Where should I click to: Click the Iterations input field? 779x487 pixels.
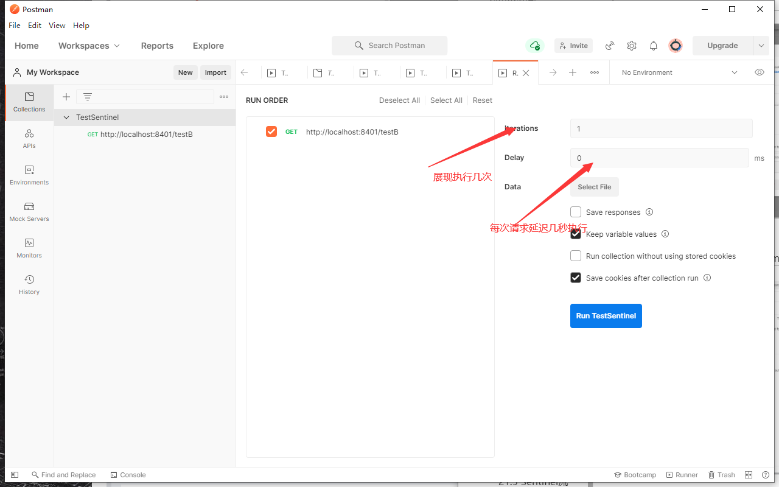tap(661, 128)
